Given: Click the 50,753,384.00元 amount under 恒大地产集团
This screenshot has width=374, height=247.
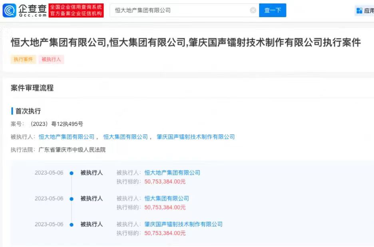Looking at the screenshot, I should [x=165, y=181].
